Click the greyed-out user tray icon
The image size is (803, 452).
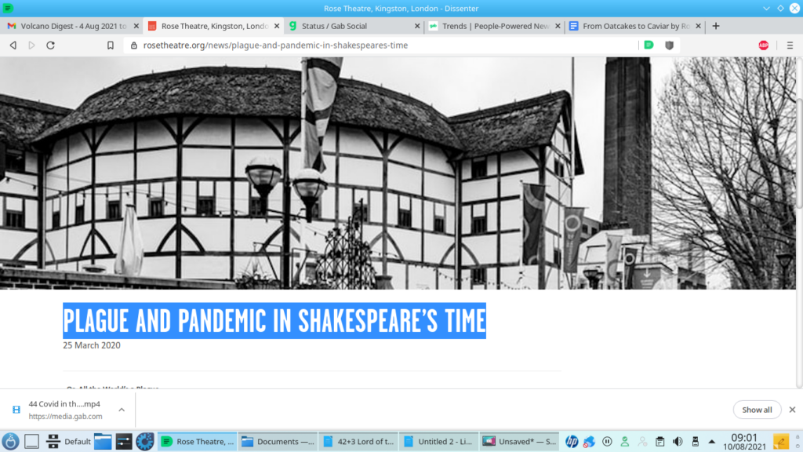(x=643, y=441)
